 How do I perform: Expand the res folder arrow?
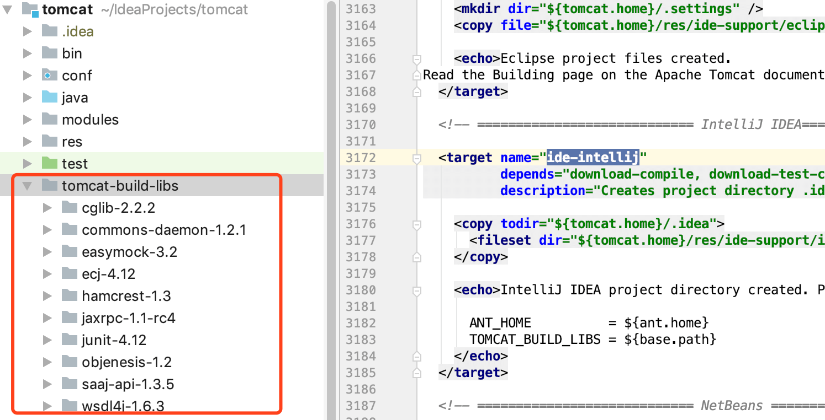pos(27,142)
